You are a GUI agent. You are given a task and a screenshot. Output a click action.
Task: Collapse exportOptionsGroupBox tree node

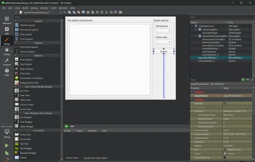click(196, 36)
